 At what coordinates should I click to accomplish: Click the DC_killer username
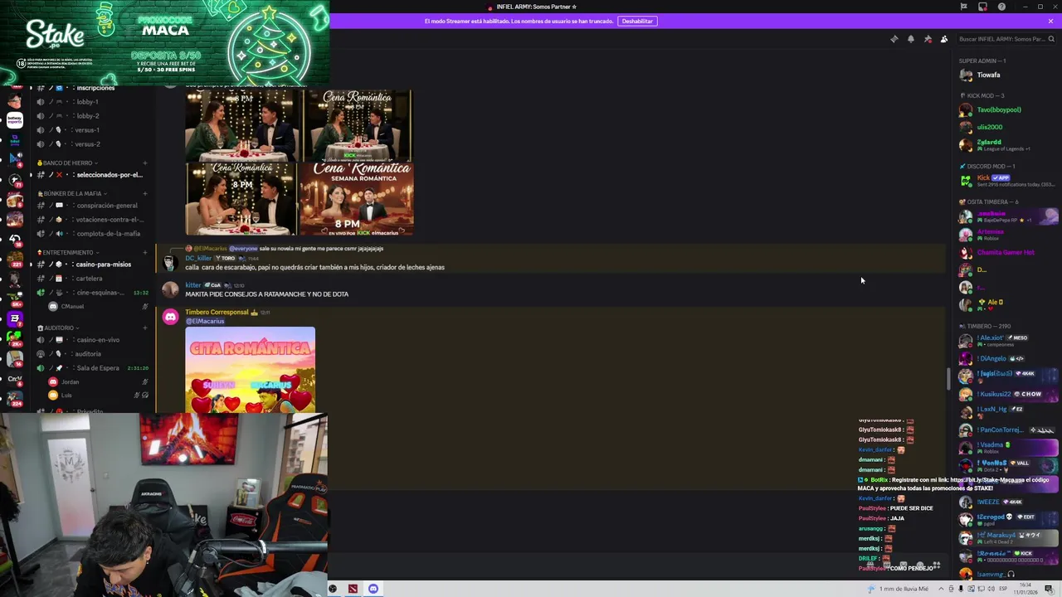pos(198,259)
